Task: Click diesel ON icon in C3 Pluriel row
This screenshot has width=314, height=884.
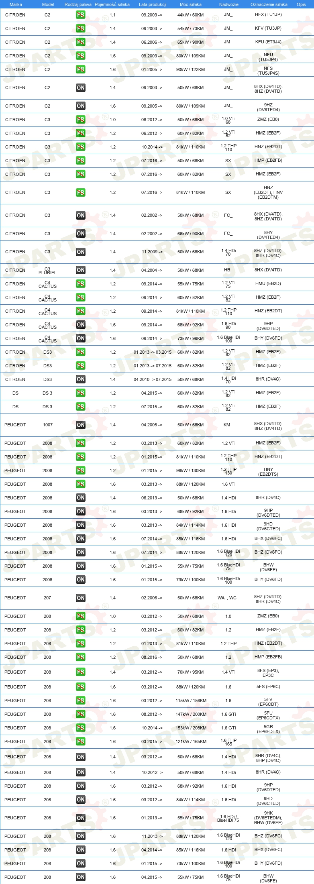Action: pos(81,270)
